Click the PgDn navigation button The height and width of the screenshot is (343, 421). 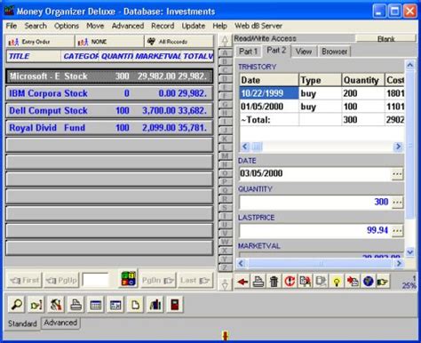158,280
